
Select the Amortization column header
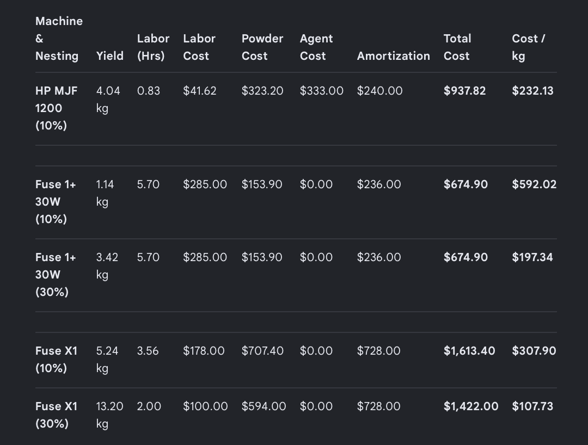click(x=394, y=56)
